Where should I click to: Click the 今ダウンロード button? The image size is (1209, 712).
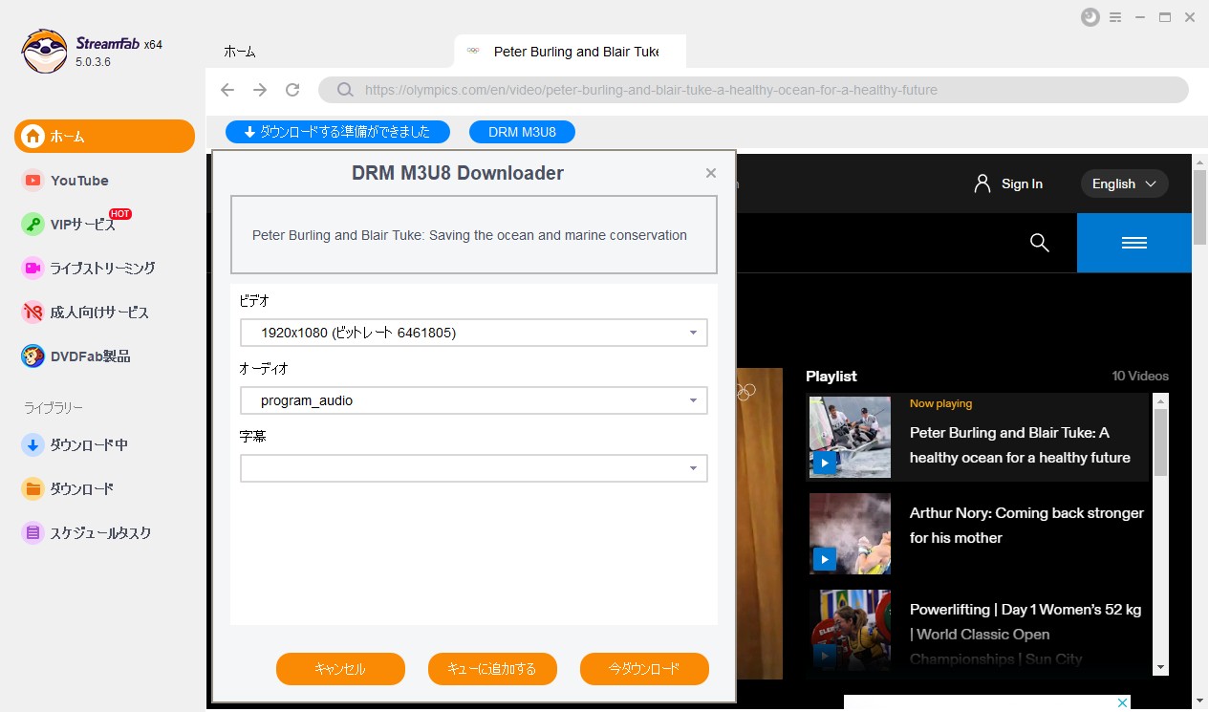point(644,669)
